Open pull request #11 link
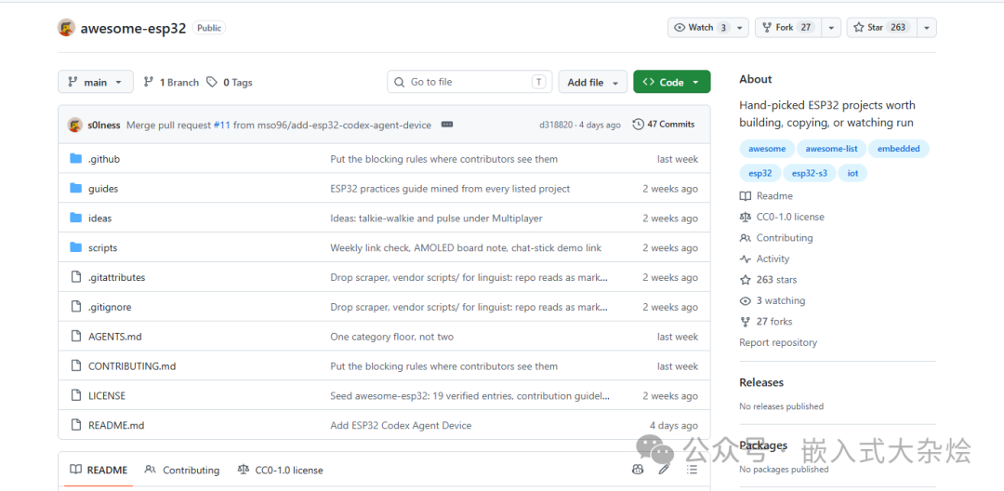The image size is (1004, 491). pos(221,125)
